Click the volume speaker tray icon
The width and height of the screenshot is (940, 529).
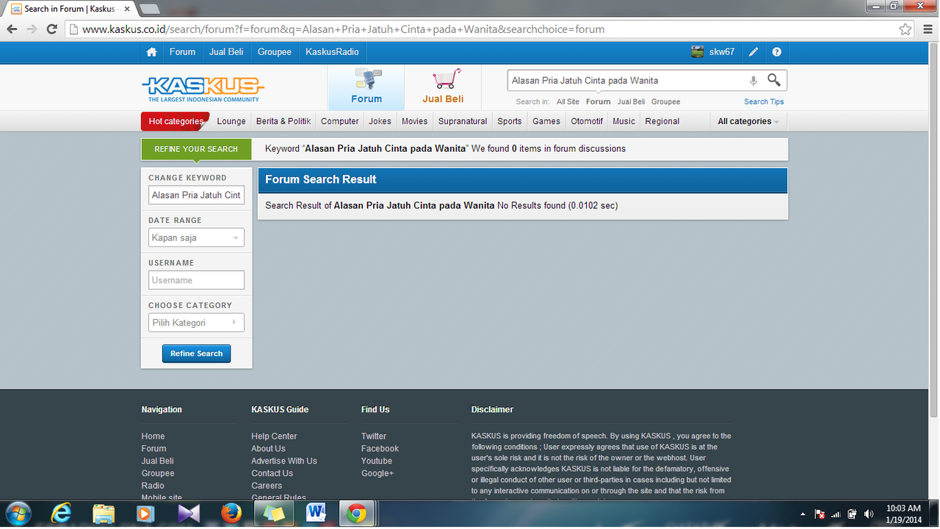(869, 514)
